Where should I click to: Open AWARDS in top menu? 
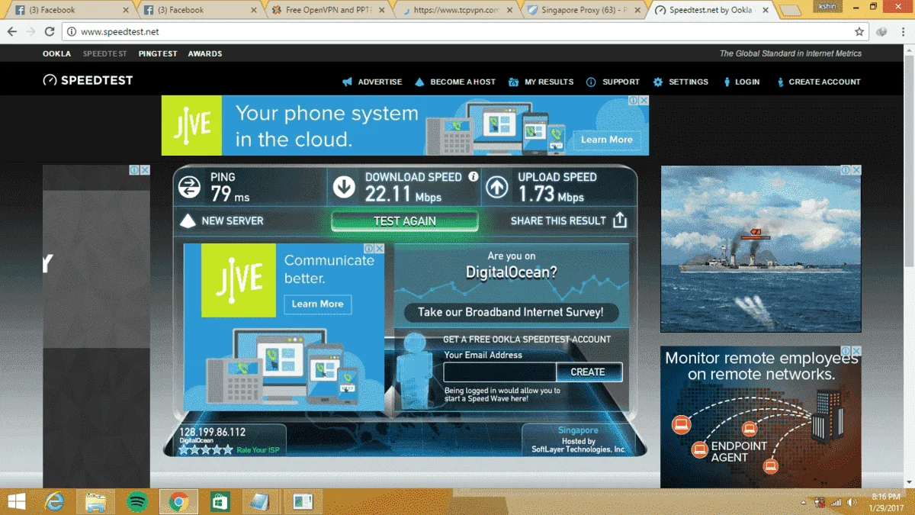205,54
